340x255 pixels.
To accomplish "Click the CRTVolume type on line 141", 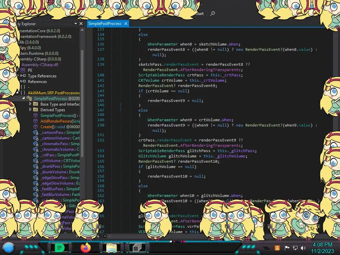I will [x=149, y=80].
